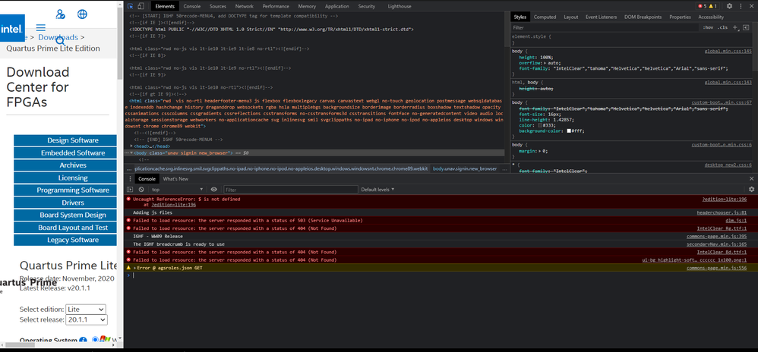
Task: Open the headerchooser.js:81 source link
Action: pyautogui.click(x=722, y=213)
